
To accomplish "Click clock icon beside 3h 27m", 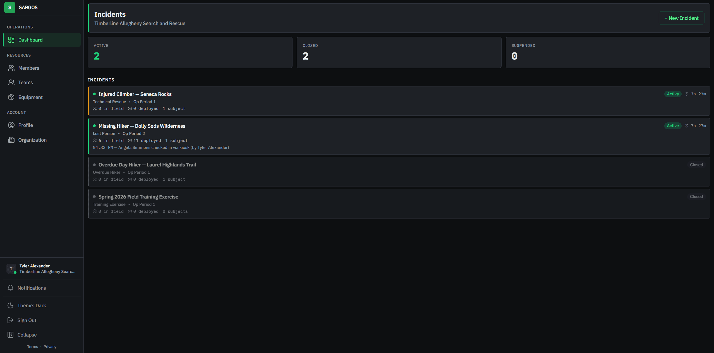I will point(686,94).
